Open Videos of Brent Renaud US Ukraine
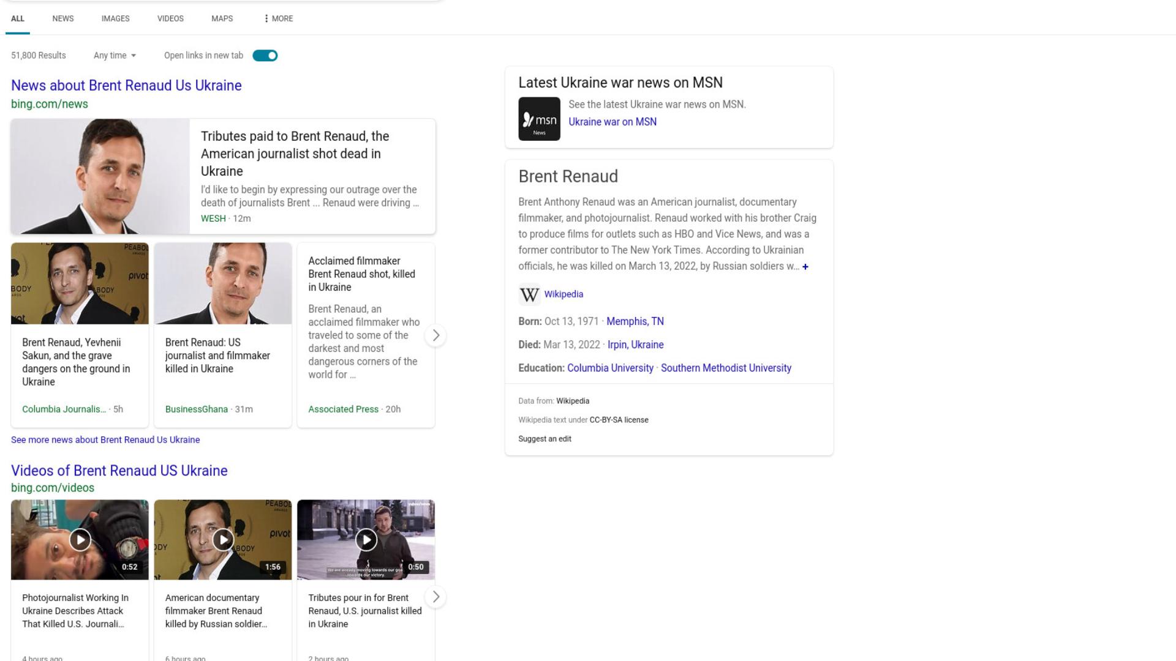The width and height of the screenshot is (1176, 661). tap(119, 471)
